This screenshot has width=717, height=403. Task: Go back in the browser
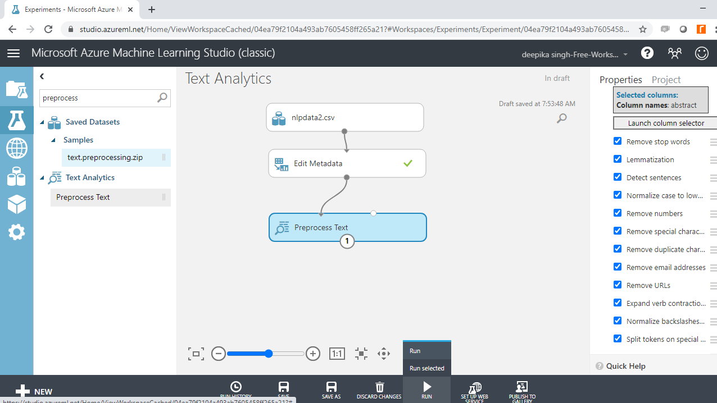tap(12, 29)
